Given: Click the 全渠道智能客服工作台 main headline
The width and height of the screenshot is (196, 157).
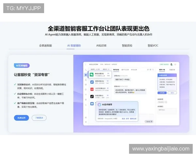Looking at the screenshot, I should tap(99, 28).
